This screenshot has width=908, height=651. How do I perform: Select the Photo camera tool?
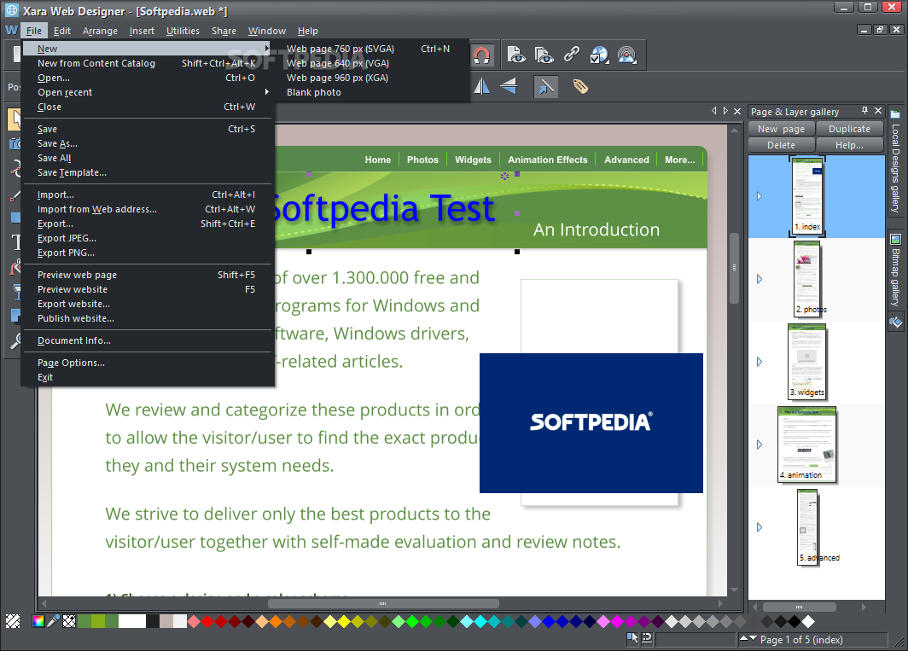[15, 143]
